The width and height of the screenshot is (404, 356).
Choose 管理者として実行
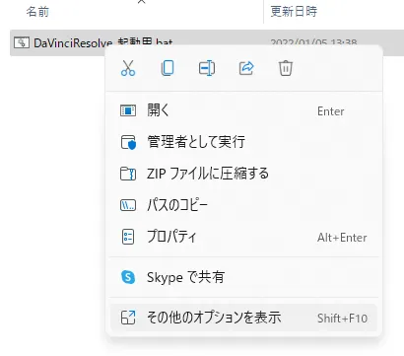pyautogui.click(x=243, y=142)
